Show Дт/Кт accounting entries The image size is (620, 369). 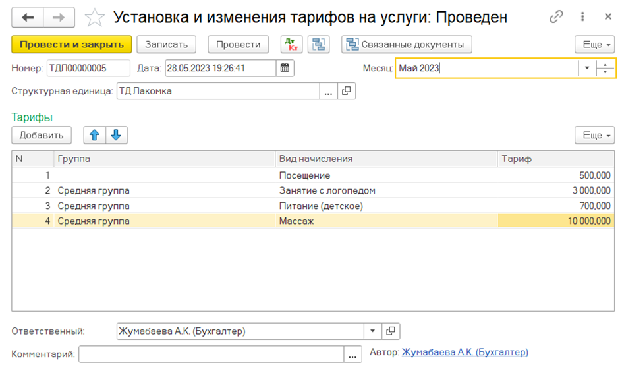pos(290,45)
